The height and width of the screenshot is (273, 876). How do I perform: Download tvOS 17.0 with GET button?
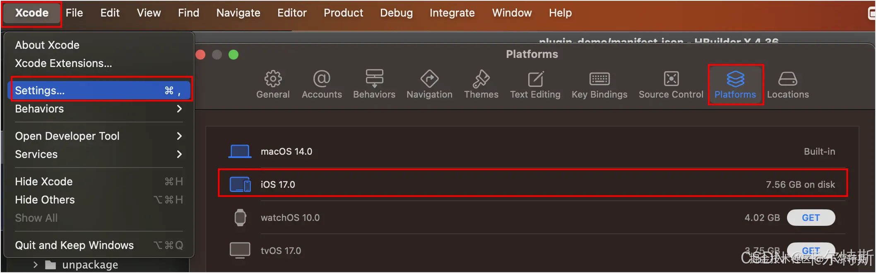click(811, 250)
